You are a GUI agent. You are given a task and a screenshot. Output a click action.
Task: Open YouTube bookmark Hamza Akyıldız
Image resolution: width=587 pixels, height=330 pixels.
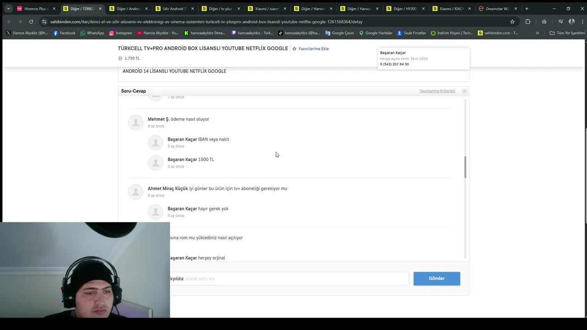click(x=158, y=33)
